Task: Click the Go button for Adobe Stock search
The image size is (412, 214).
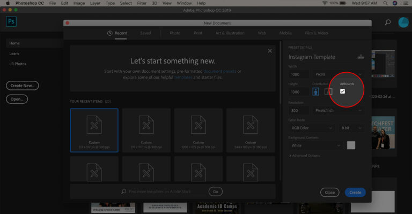Action: [216, 192]
